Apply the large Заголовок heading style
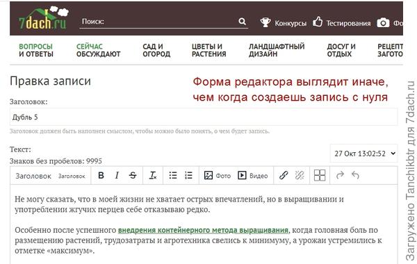This screenshot has height=264, width=417. 33,176
